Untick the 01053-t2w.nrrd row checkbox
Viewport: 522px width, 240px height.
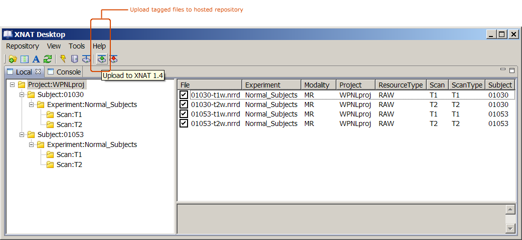(x=184, y=123)
